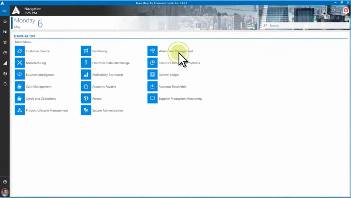The width and height of the screenshot is (351, 198).
Task: Click the globe icon in the sidebar
Action: (x=5, y=73)
